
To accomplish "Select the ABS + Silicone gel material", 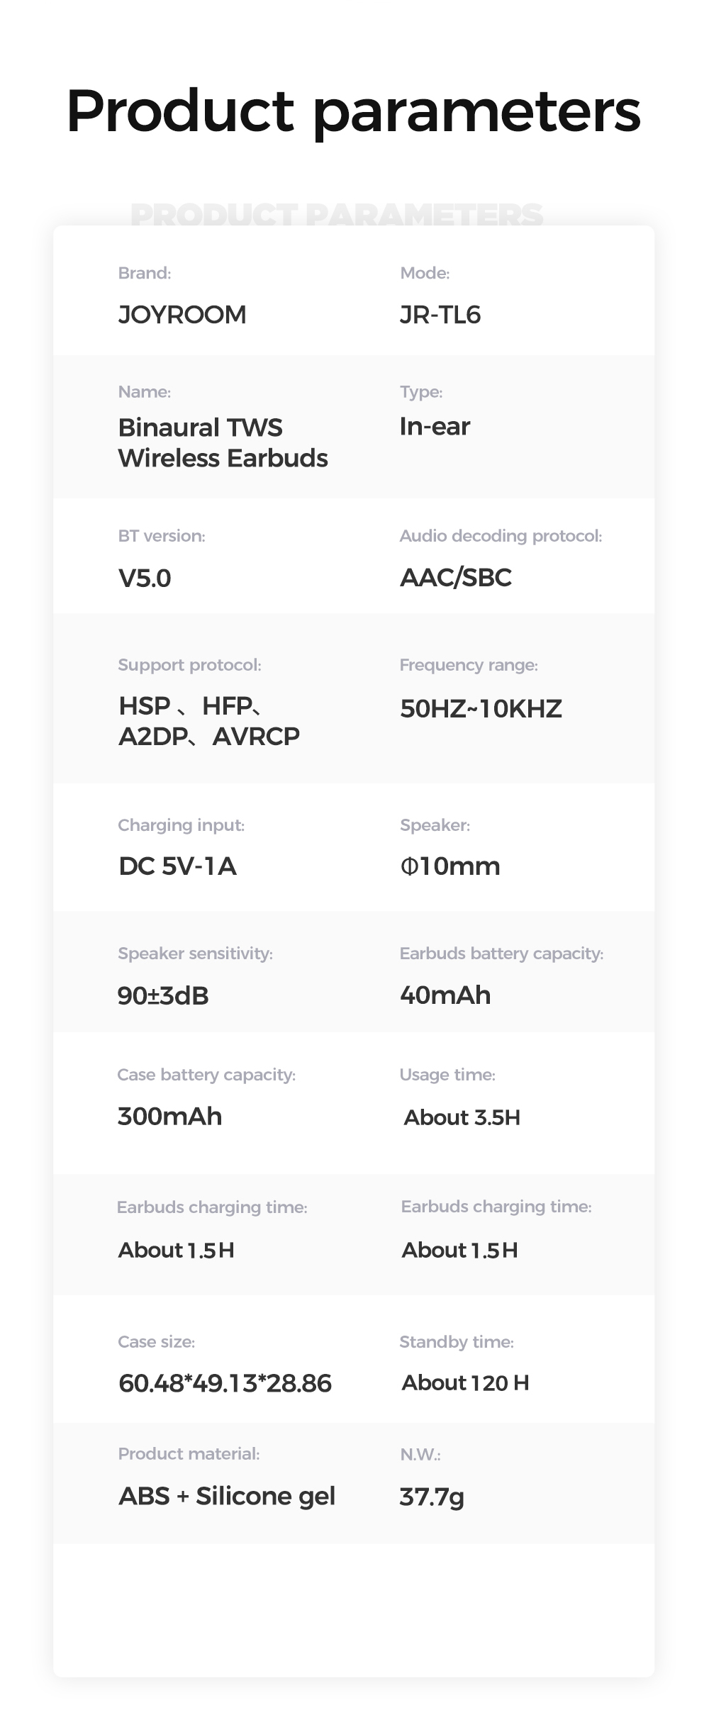I will click(x=227, y=1496).
